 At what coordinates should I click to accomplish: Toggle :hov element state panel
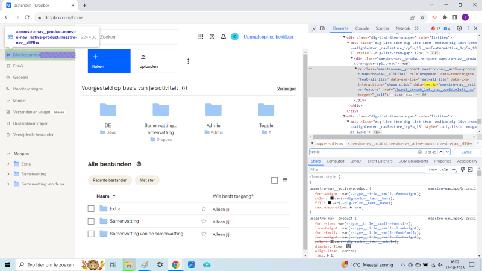(x=433, y=170)
